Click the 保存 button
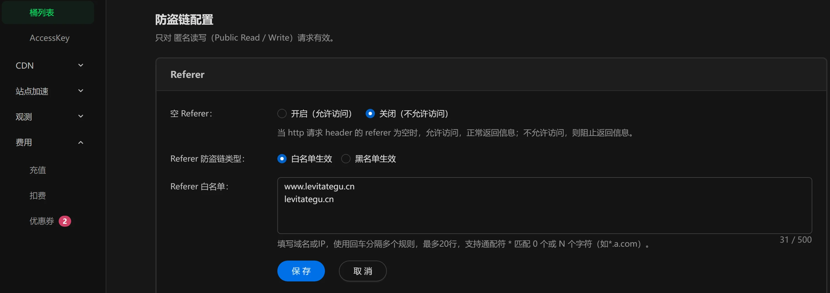 (x=301, y=271)
